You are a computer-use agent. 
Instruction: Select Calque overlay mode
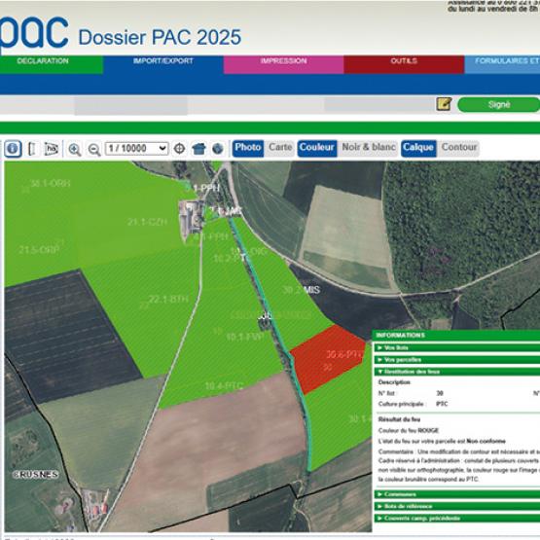click(418, 148)
